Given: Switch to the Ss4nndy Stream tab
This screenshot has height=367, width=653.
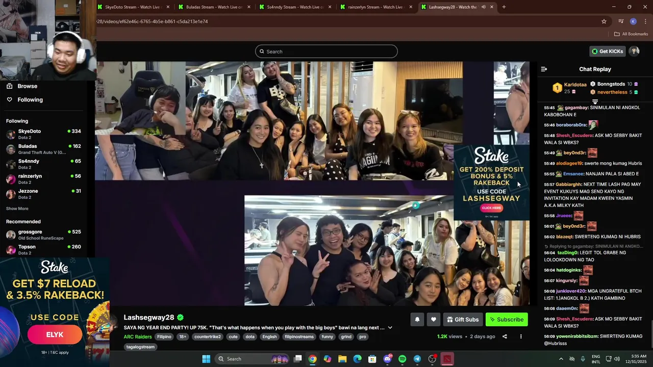Looking at the screenshot, I should pos(295,7).
